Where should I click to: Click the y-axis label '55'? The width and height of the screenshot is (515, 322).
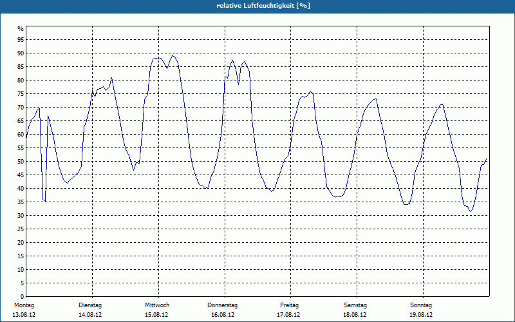pyautogui.click(x=21, y=148)
